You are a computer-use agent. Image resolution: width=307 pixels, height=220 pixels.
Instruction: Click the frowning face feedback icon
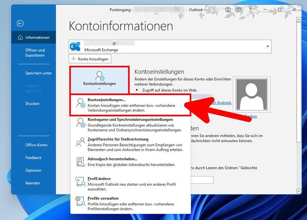[238, 9]
